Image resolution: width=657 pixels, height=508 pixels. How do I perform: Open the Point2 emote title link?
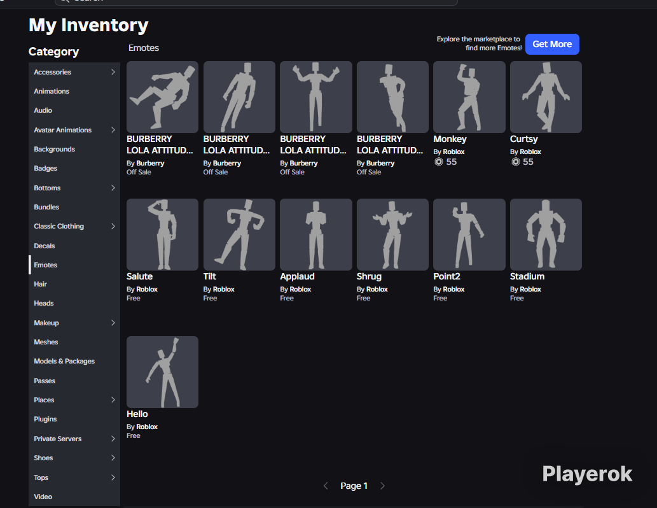446,276
